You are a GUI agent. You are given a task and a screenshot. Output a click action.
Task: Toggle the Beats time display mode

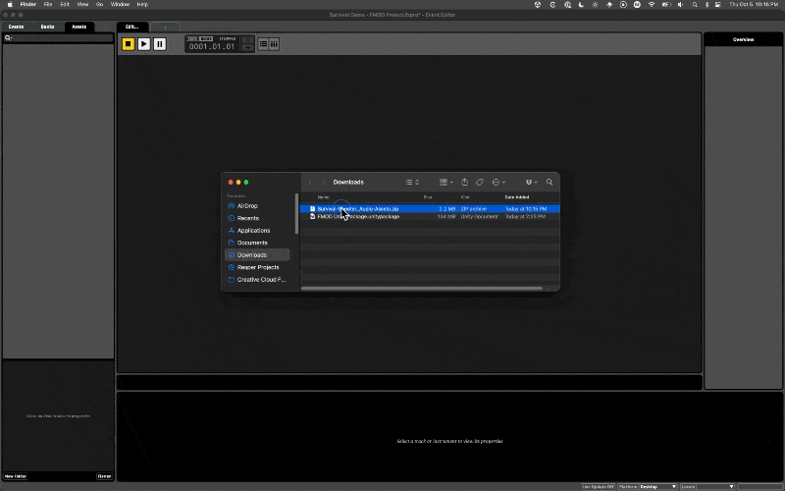click(206, 38)
